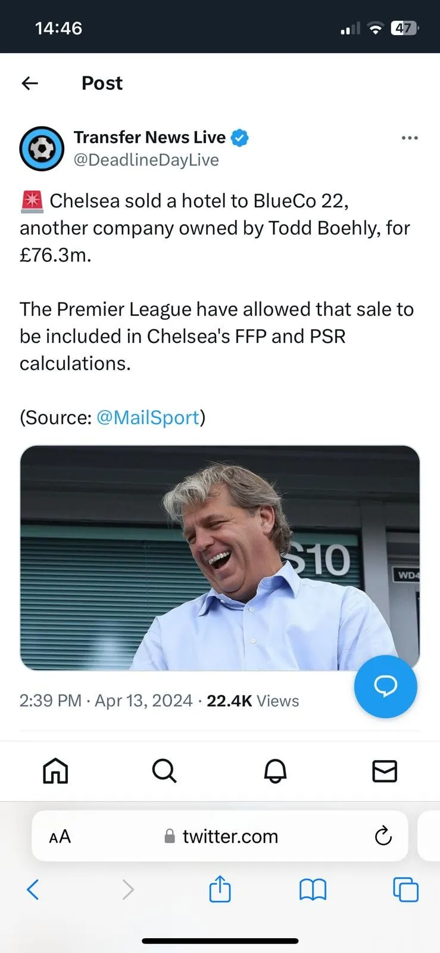Screen dimensions: 440x953
Task: Open Transfer News Live profile picture
Action: click(x=42, y=149)
